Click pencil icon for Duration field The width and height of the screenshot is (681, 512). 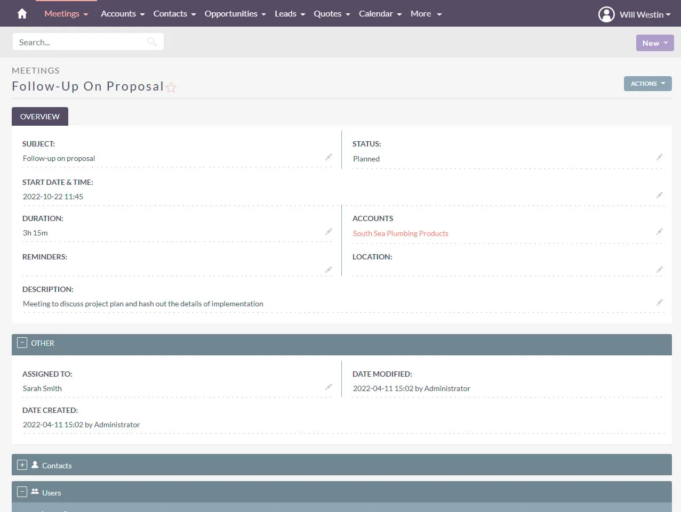(329, 232)
